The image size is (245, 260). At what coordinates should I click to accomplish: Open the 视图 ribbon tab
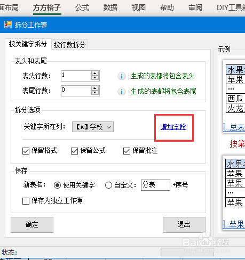[139, 7]
